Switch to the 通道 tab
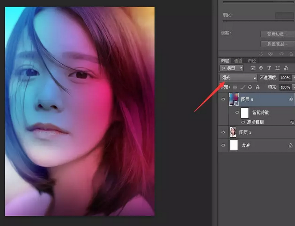Viewport: 295px width, 226px height. coord(238,60)
